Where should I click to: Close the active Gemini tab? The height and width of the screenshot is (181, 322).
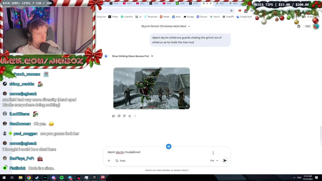[x=211, y=4]
